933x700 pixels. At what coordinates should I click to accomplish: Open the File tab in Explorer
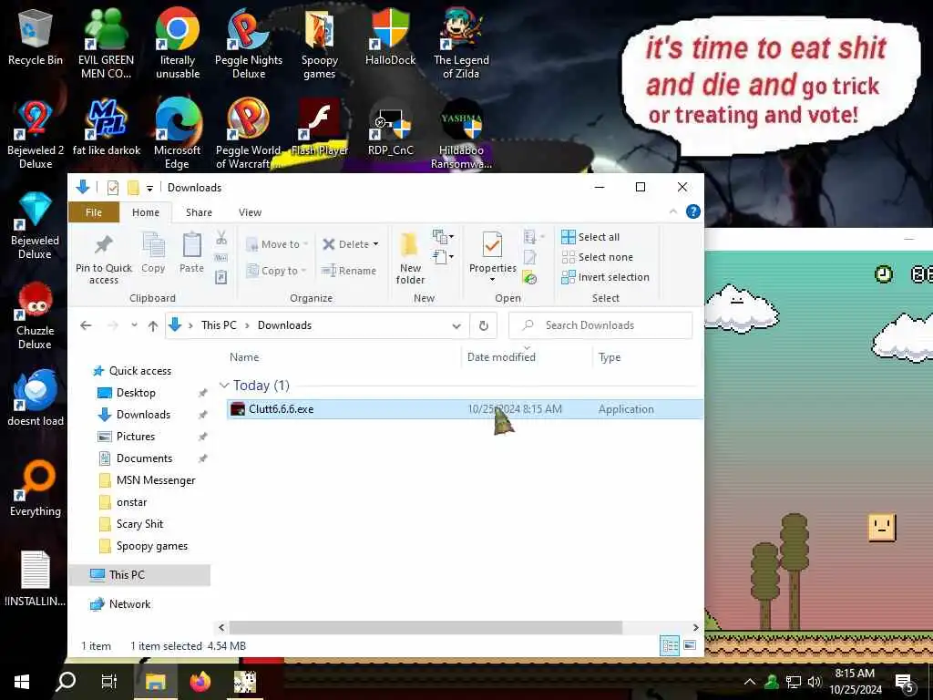point(94,212)
